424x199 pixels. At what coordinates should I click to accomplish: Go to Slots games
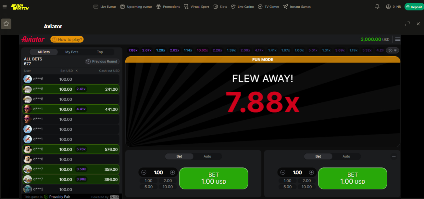pyautogui.click(x=220, y=7)
